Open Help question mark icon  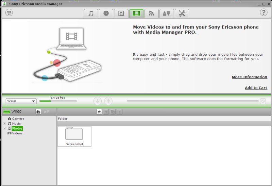click(263, 13)
